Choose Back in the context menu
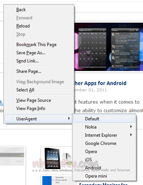 (x=39, y=10)
